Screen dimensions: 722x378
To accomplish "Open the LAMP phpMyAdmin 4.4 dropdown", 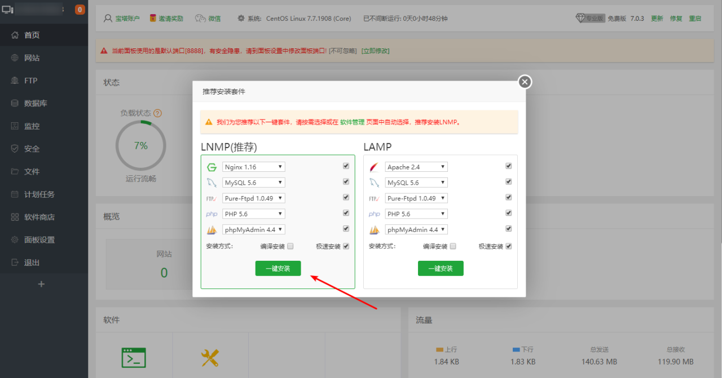I will [x=416, y=229].
